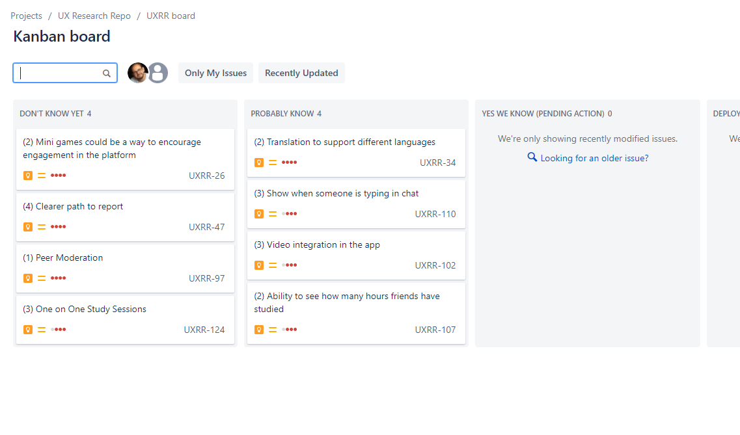Click the idea issue type icon on UXRR-26
Image resolution: width=740 pixels, height=435 pixels.
[x=27, y=175]
